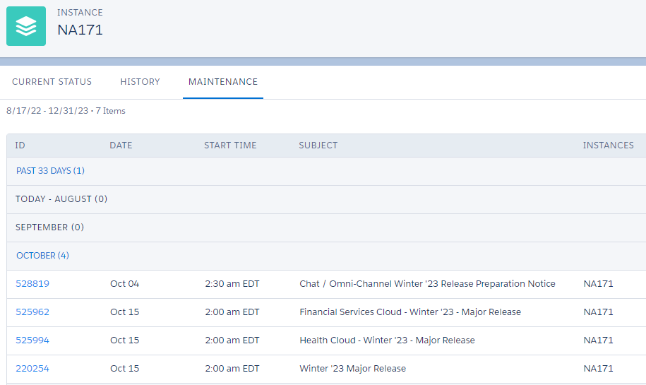646x385 pixels.
Task: Sort by the ID column header
Action: [20, 145]
